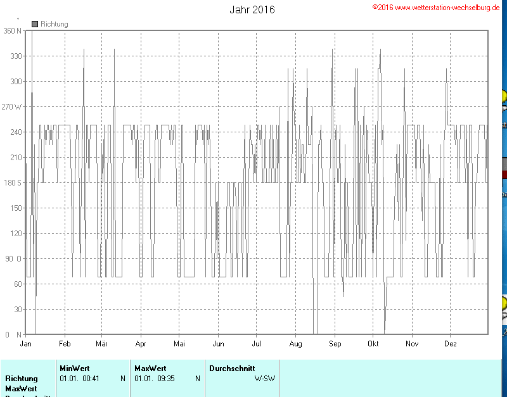Click the Mai month label

pyautogui.click(x=179, y=344)
